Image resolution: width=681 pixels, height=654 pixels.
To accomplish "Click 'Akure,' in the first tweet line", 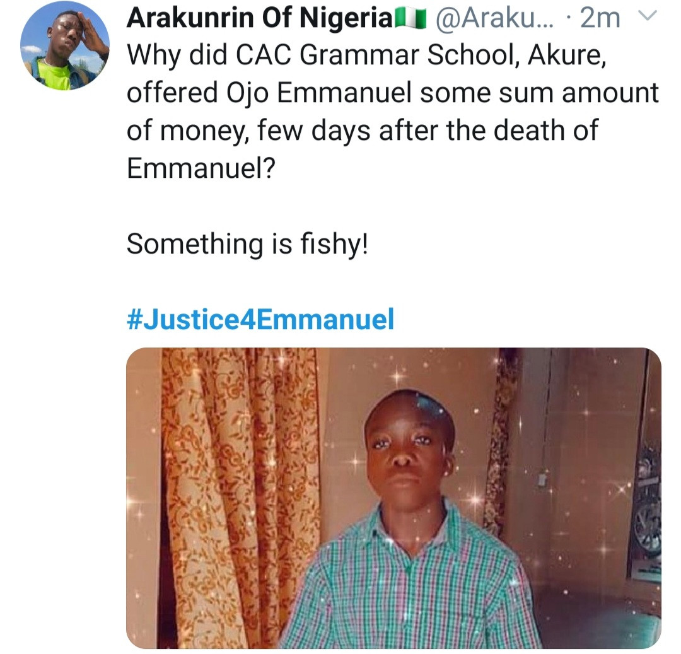I will click(x=567, y=56).
